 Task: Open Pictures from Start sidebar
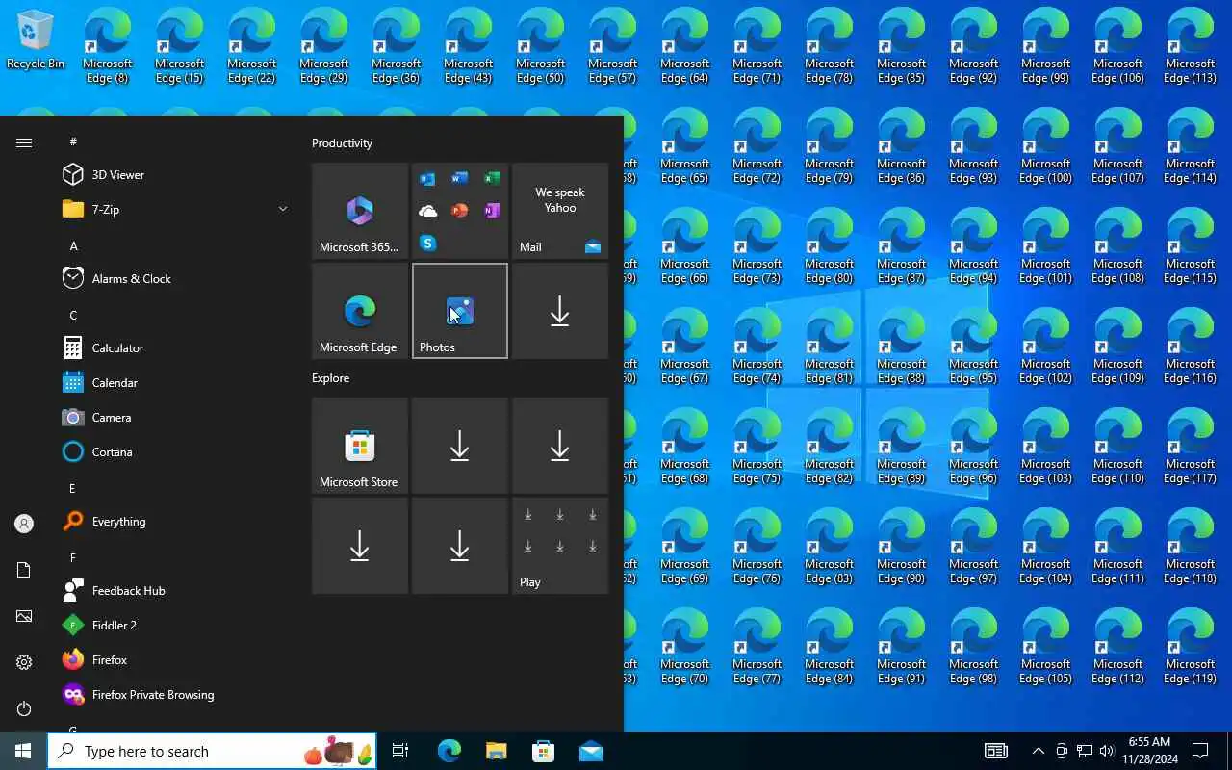[x=24, y=616]
